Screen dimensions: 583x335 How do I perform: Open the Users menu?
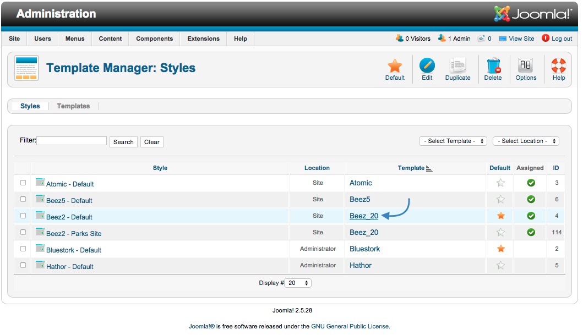point(43,39)
